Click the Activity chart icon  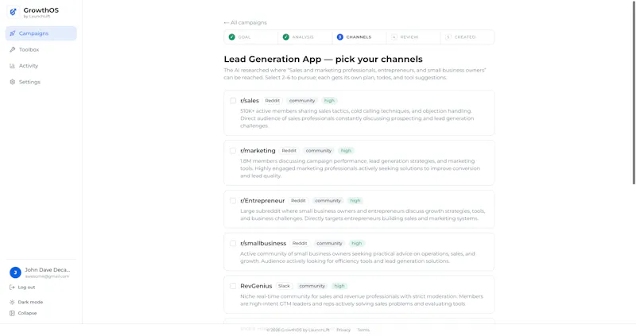pos(13,66)
